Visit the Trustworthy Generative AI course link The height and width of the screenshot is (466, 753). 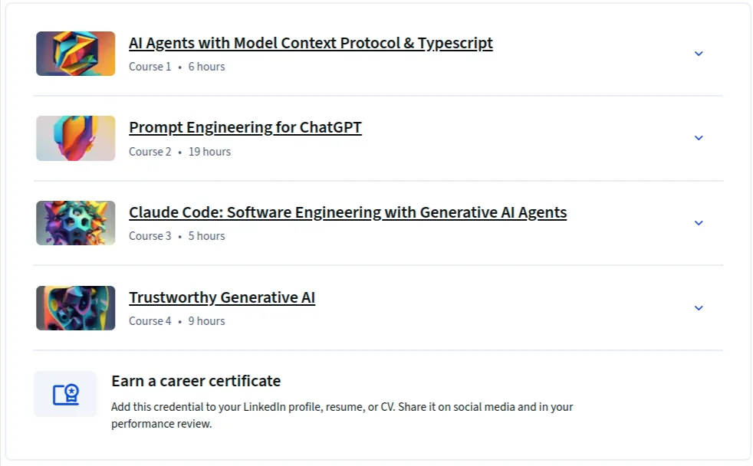222,297
